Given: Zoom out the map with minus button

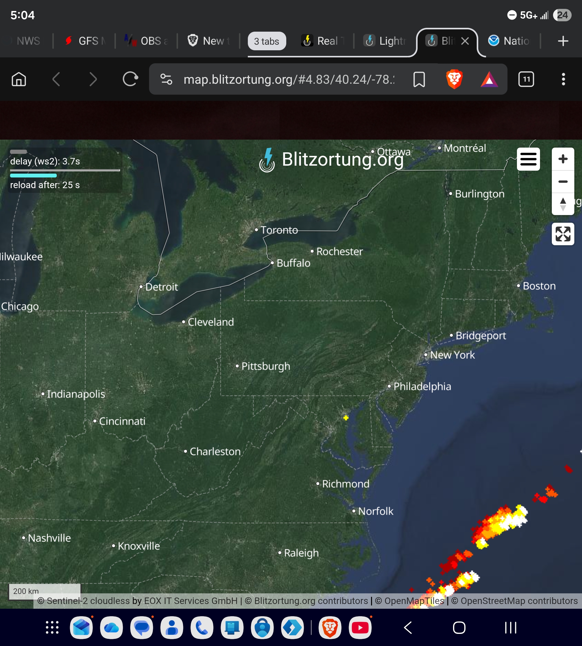Looking at the screenshot, I should [563, 182].
